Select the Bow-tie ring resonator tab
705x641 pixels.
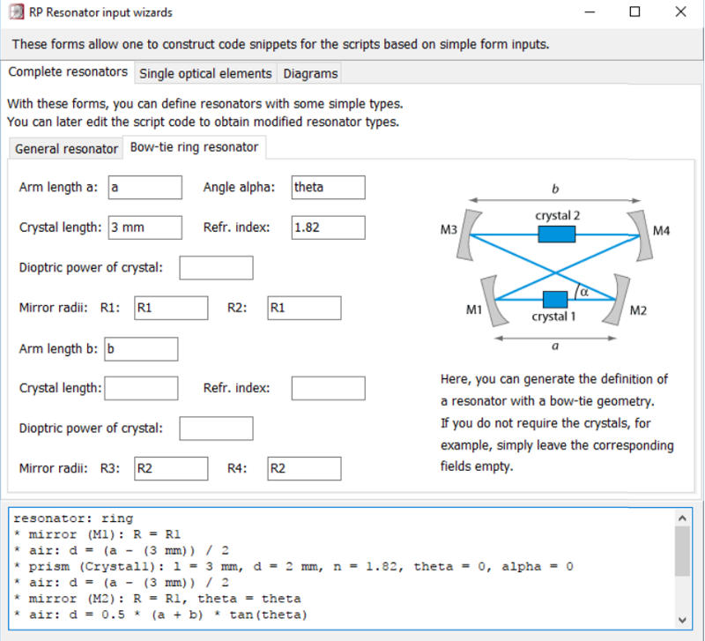pos(194,147)
